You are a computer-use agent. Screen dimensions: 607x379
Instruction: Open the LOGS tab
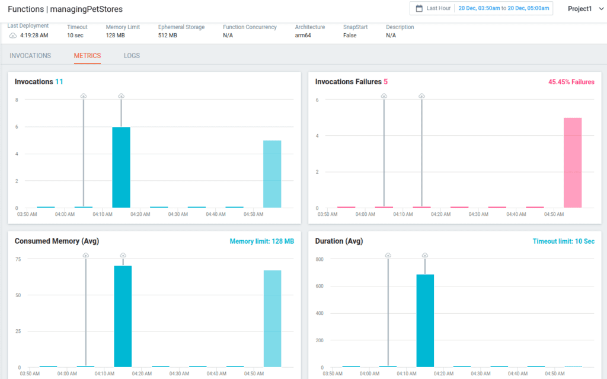click(132, 55)
